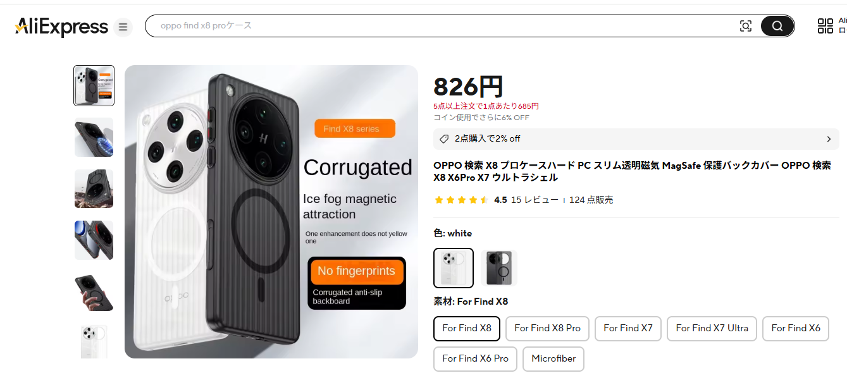847x385 pixels.
Task: Click the star rating icons
Action: point(461,200)
